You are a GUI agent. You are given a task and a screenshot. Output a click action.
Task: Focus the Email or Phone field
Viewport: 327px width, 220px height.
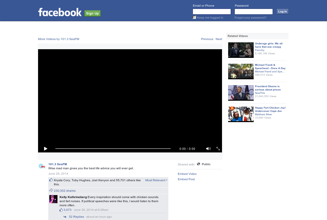click(x=212, y=11)
